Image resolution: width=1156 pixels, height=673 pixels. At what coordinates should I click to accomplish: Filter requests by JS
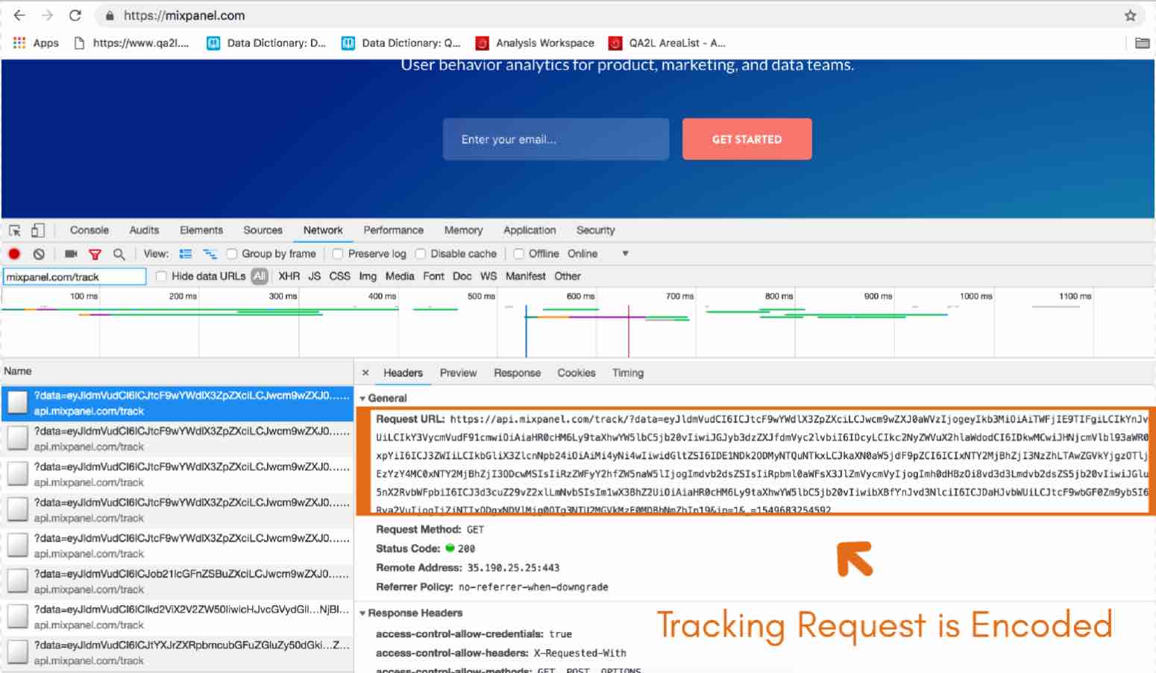pos(315,277)
